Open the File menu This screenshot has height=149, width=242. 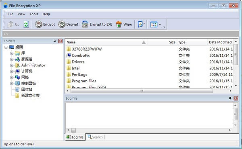[x=10, y=14]
